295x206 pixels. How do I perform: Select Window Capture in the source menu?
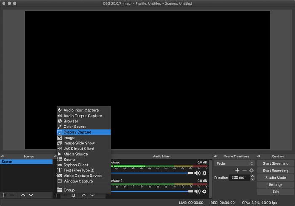[x=78, y=181]
